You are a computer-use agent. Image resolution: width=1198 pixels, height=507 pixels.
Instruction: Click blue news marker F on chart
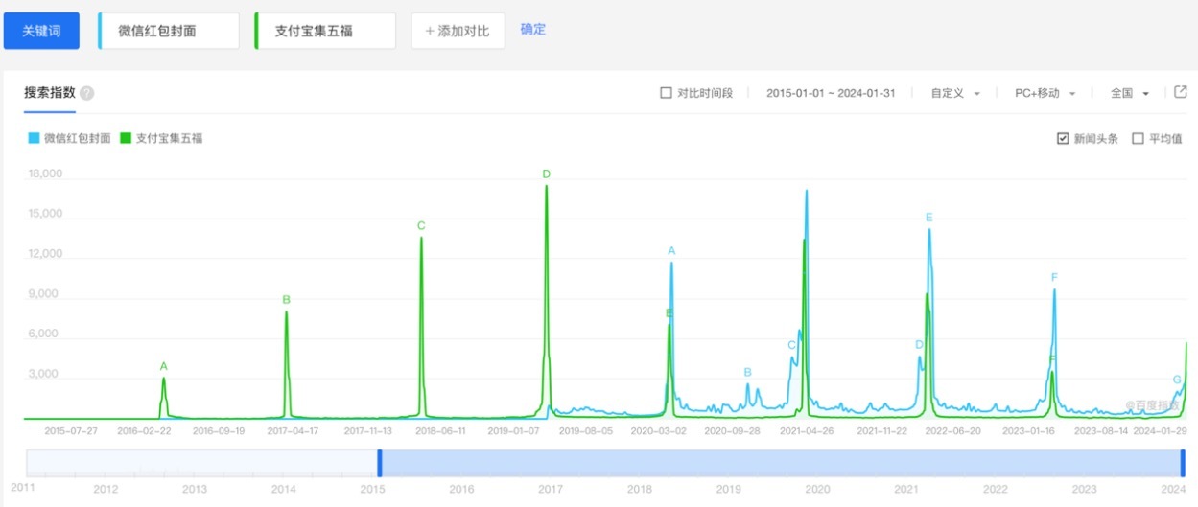(1054, 278)
